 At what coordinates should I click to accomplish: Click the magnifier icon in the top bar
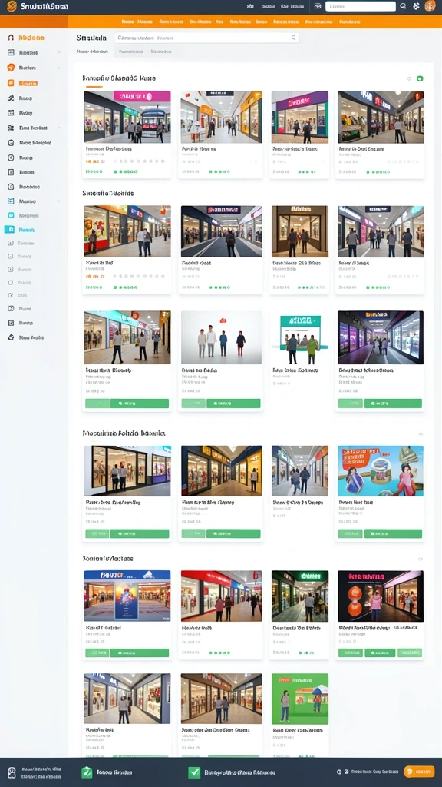coord(403,6)
